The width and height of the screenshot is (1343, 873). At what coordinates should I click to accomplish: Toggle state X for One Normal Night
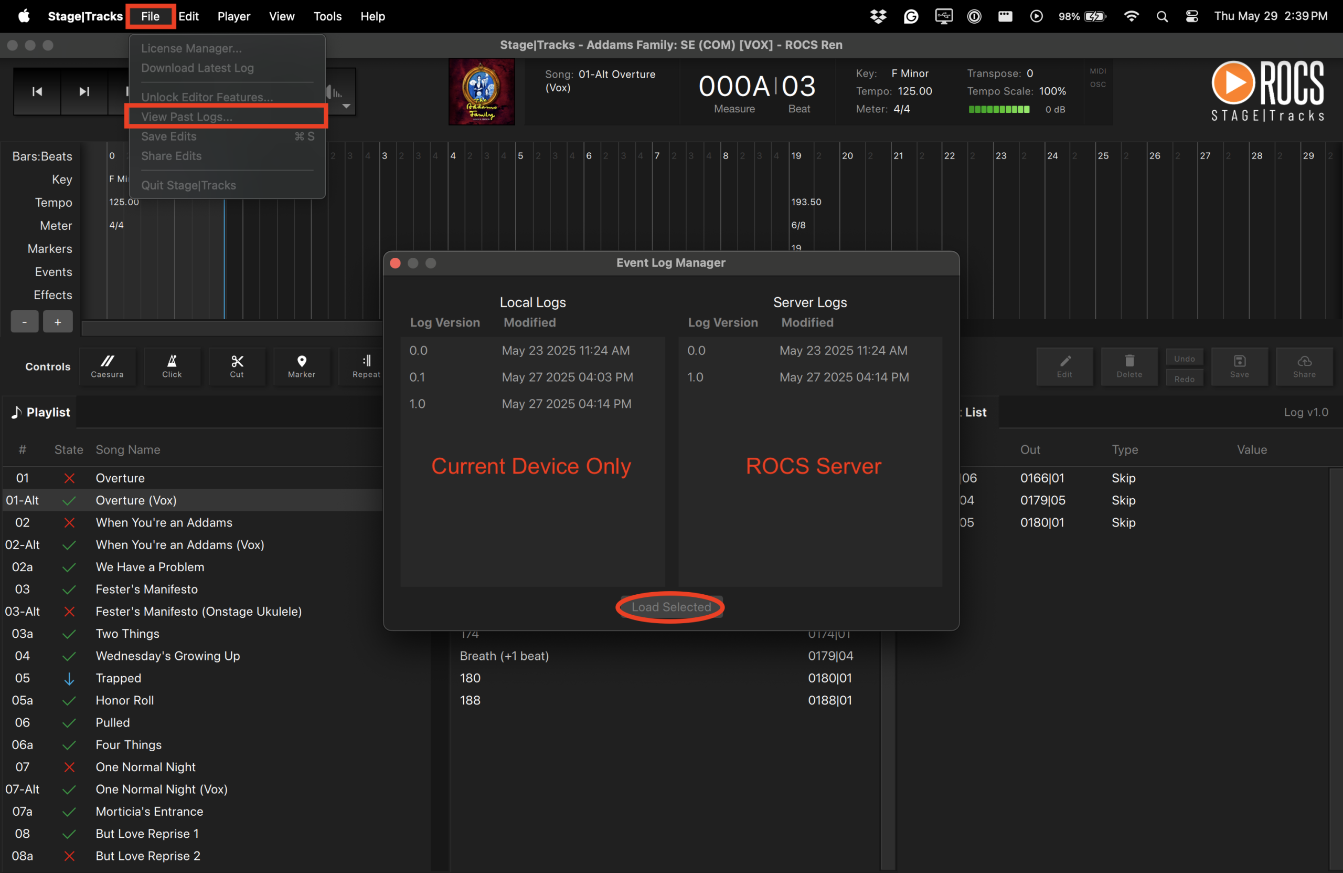[x=69, y=767]
